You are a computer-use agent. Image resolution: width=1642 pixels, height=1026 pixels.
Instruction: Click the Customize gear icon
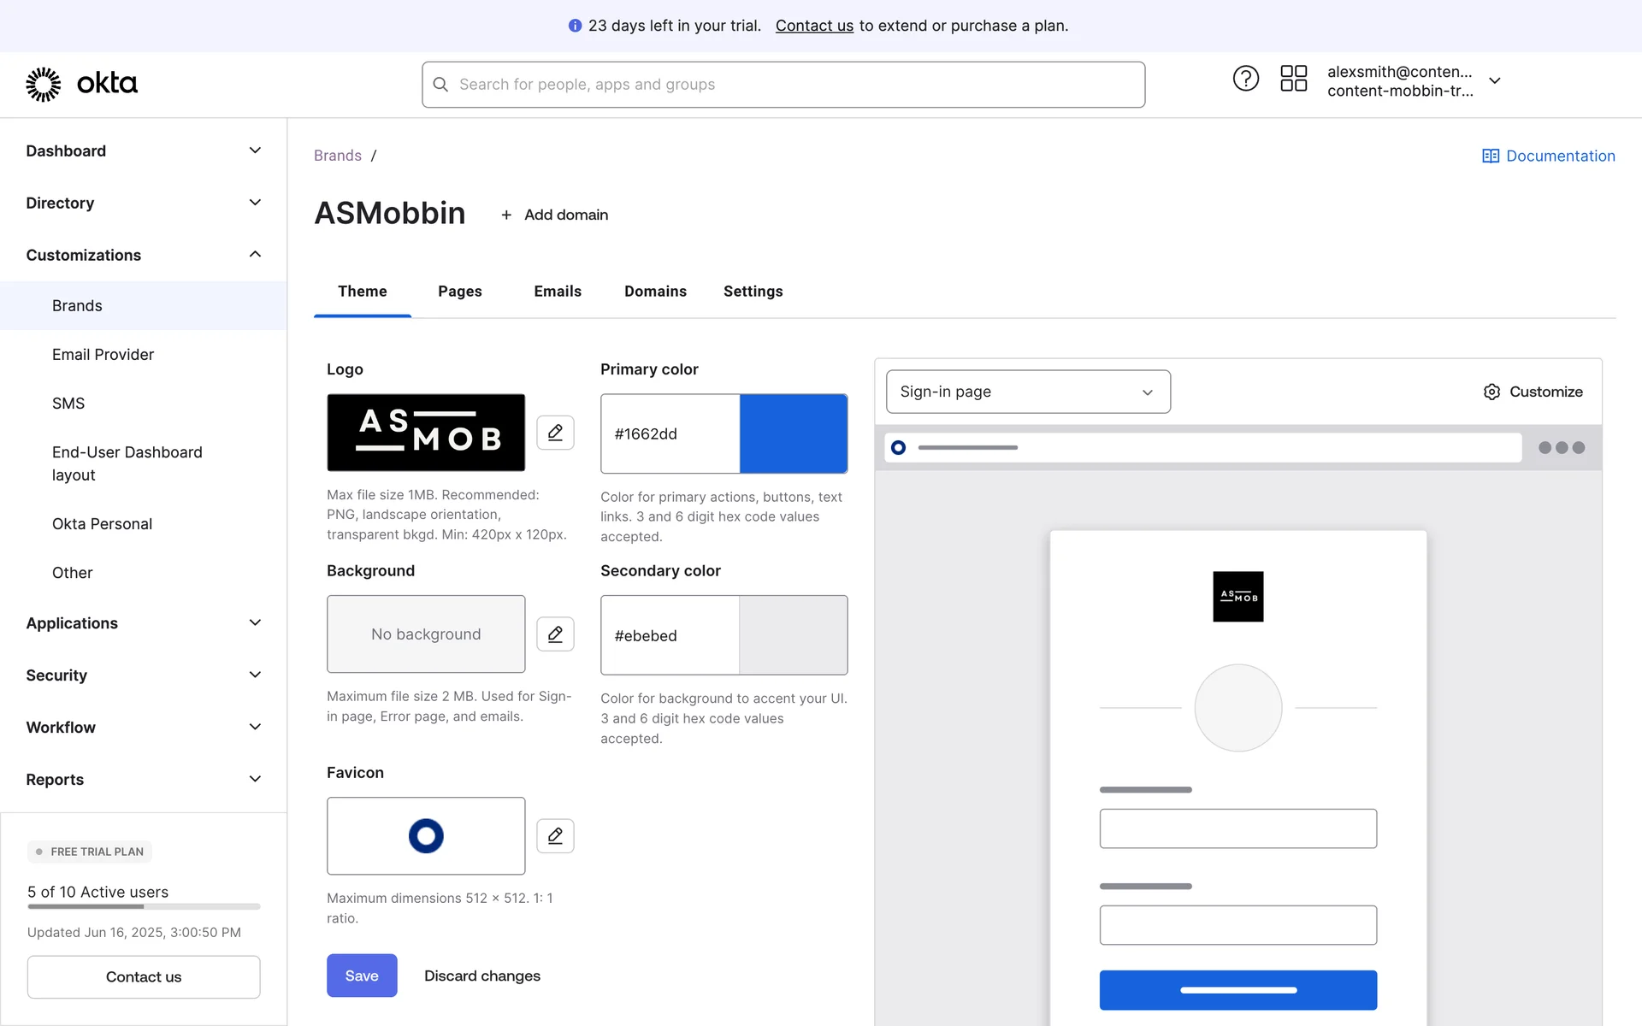1491,392
